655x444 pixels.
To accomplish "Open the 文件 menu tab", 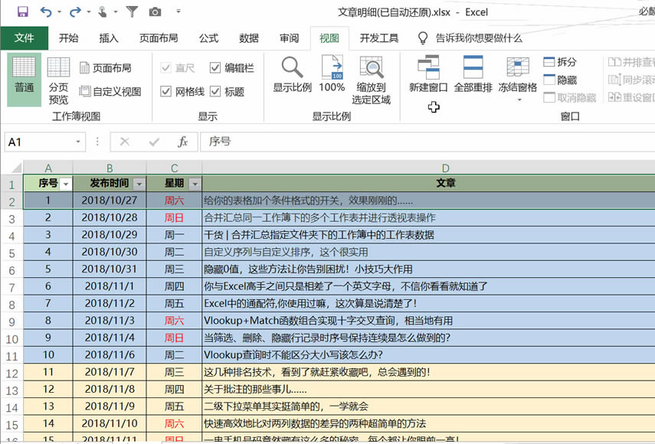I will pyautogui.click(x=25, y=38).
